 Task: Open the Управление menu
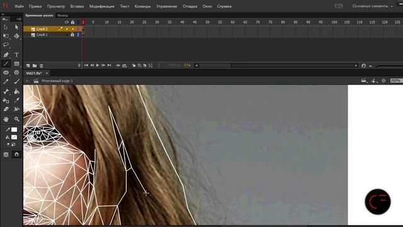coord(166,6)
